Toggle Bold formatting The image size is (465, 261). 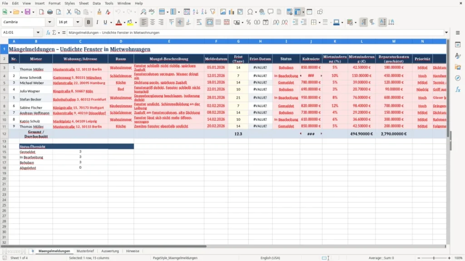pos(89,22)
